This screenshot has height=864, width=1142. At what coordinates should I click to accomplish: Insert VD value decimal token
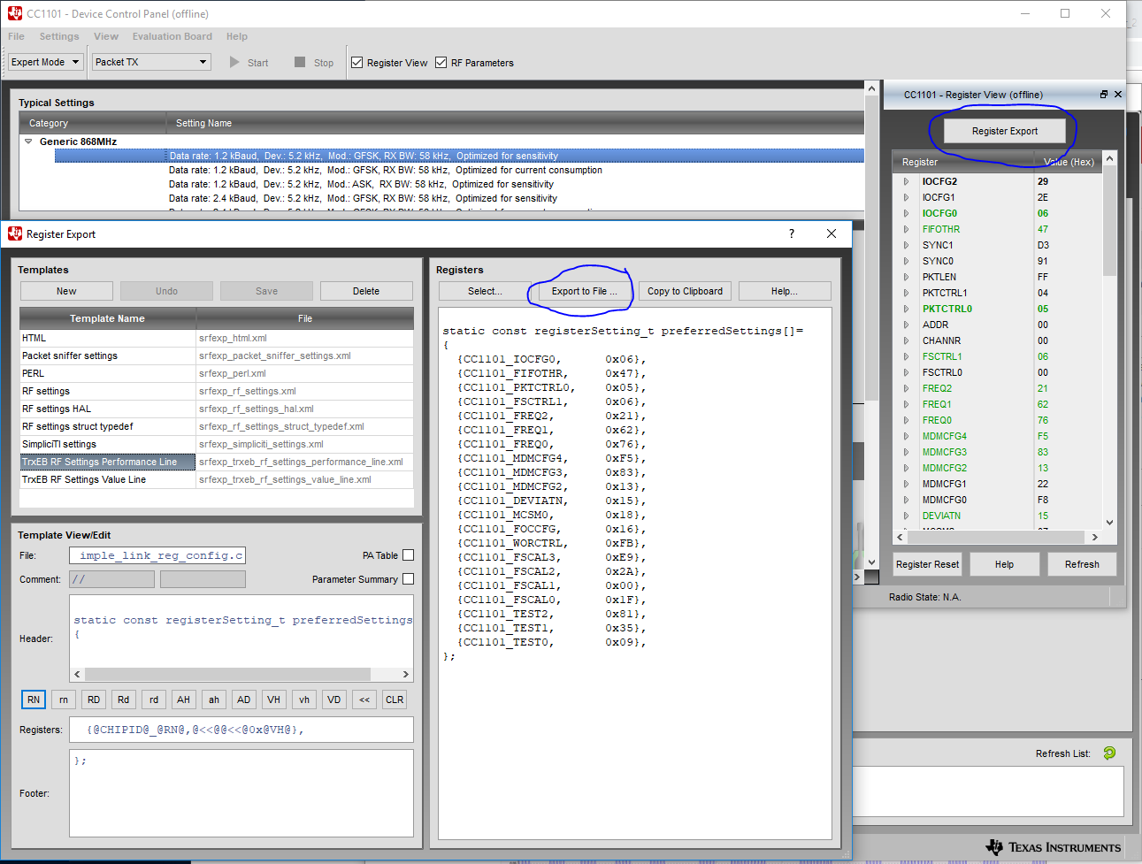(334, 700)
